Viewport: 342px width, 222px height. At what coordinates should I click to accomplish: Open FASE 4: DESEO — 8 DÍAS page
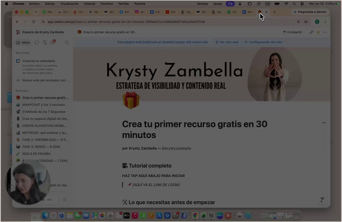(x=43, y=147)
